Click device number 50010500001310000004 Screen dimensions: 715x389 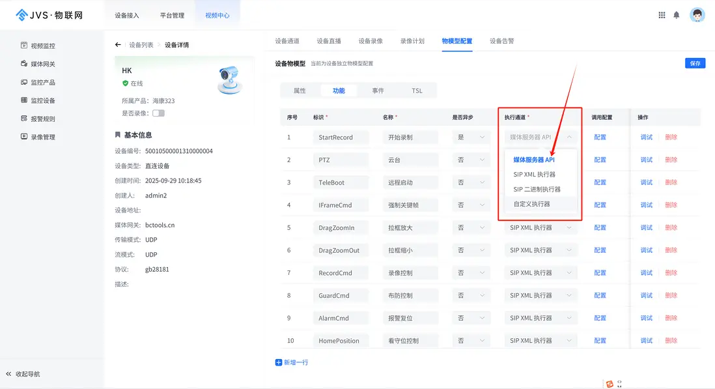(178, 151)
